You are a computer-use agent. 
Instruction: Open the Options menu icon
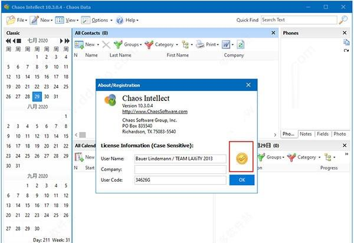pos(86,20)
